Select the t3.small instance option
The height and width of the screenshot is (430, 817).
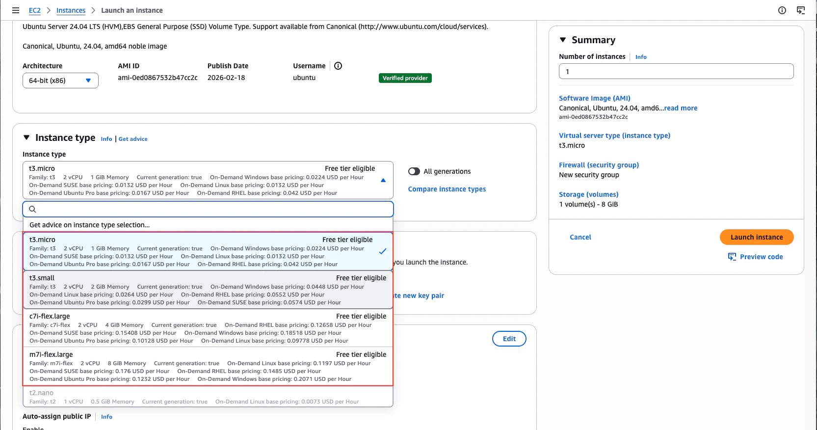coord(208,290)
